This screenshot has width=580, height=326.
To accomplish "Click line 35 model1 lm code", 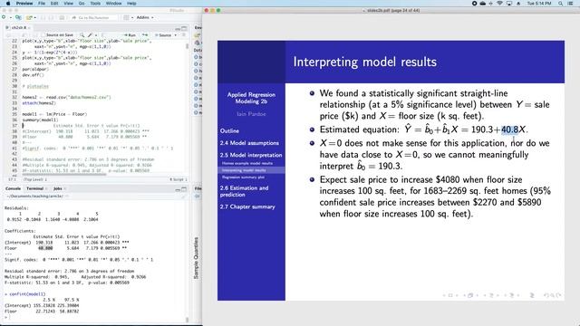I will pos(54,114).
